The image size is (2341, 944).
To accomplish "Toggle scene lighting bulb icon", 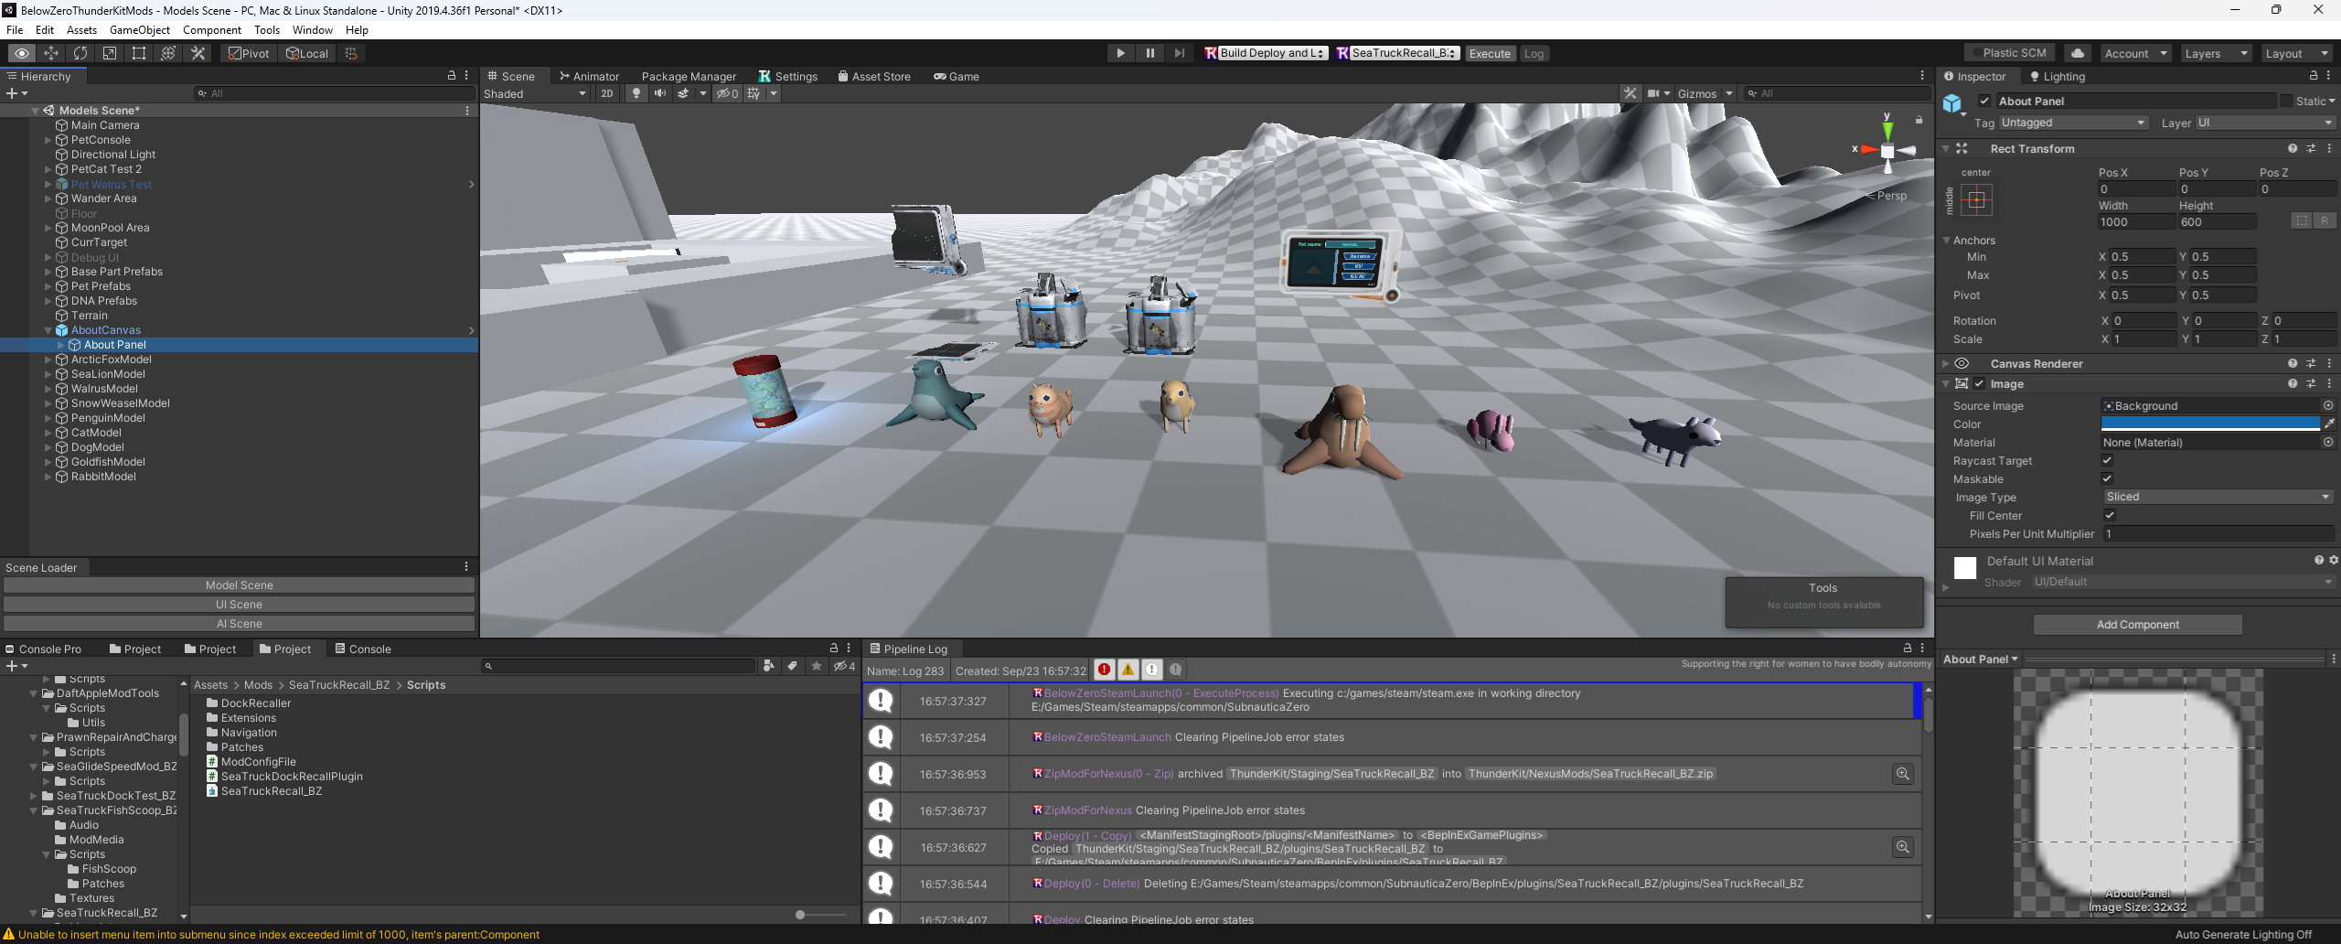I will point(636,93).
